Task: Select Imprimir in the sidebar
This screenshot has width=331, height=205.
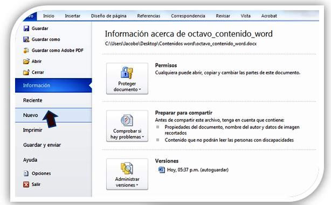Action: 53,130
